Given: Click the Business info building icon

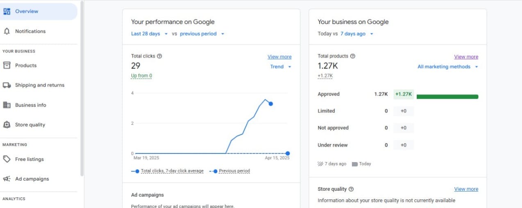Looking at the screenshot, I should pyautogui.click(x=7, y=105).
